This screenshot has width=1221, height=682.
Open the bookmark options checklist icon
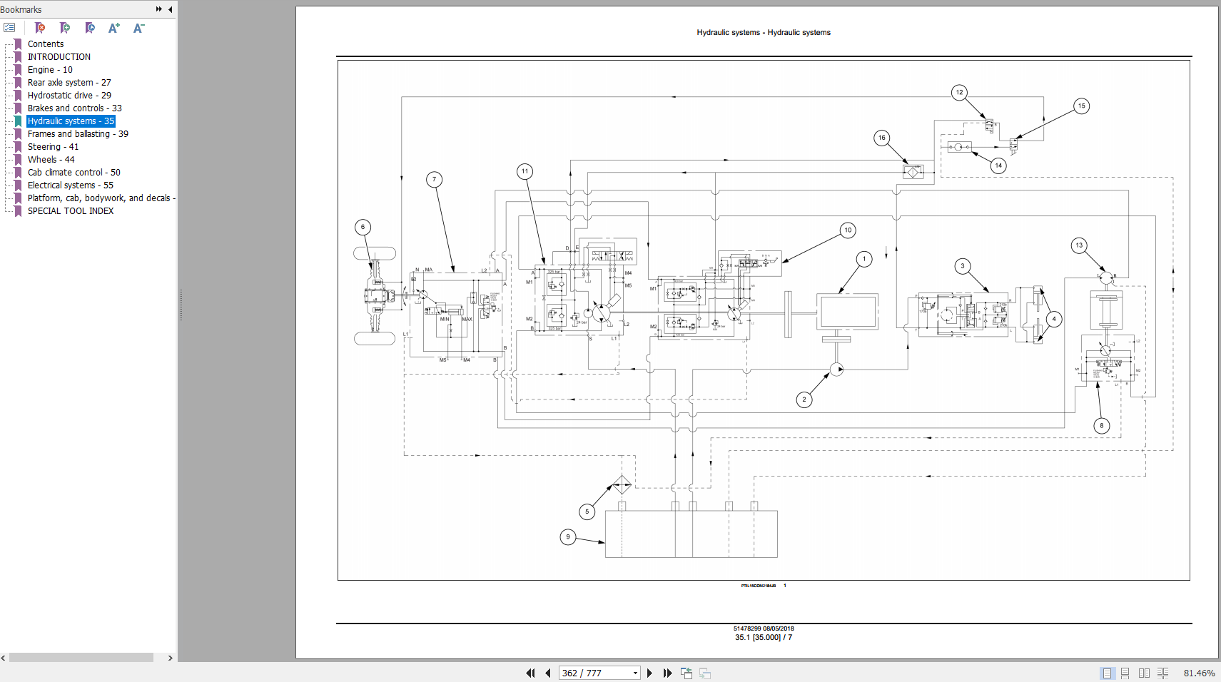[10, 27]
